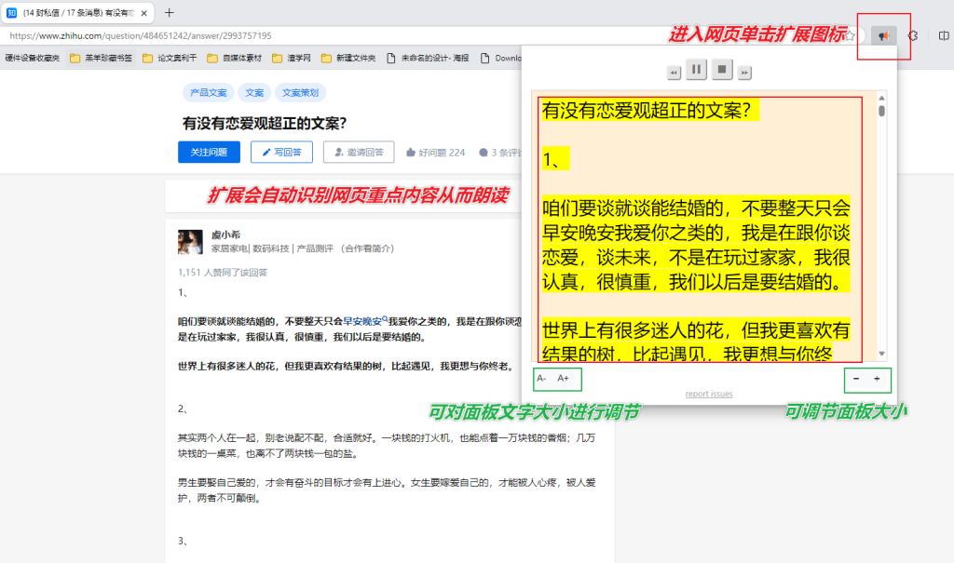The image size is (954, 563).
Task: Skip forward using the fast-forward control
Action: click(743, 70)
